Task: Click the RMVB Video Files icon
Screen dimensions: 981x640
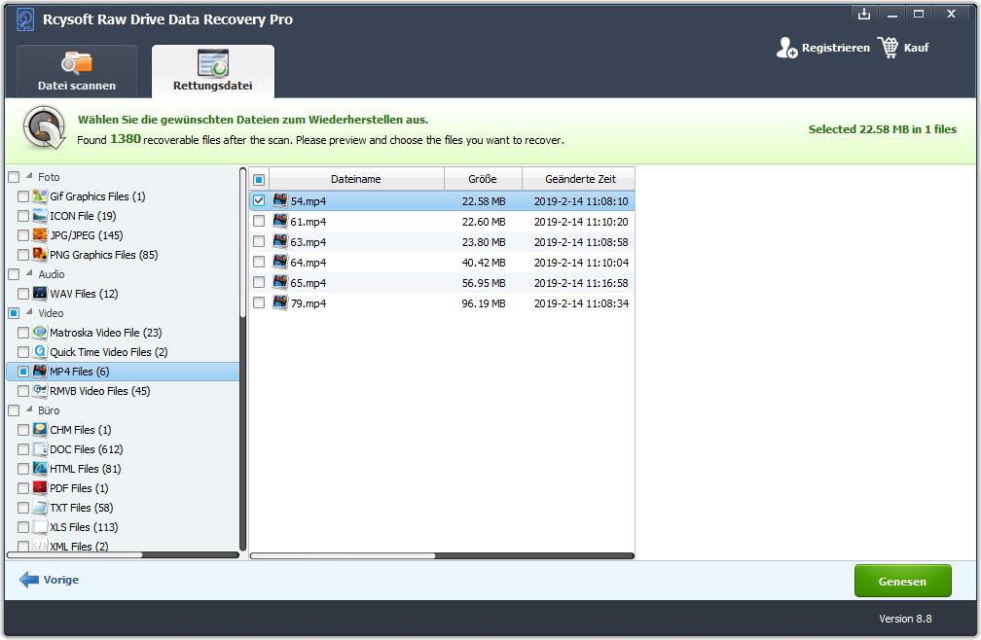Action: [40, 391]
